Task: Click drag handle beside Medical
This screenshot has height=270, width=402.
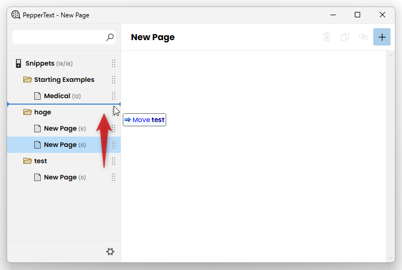Action: tap(114, 96)
